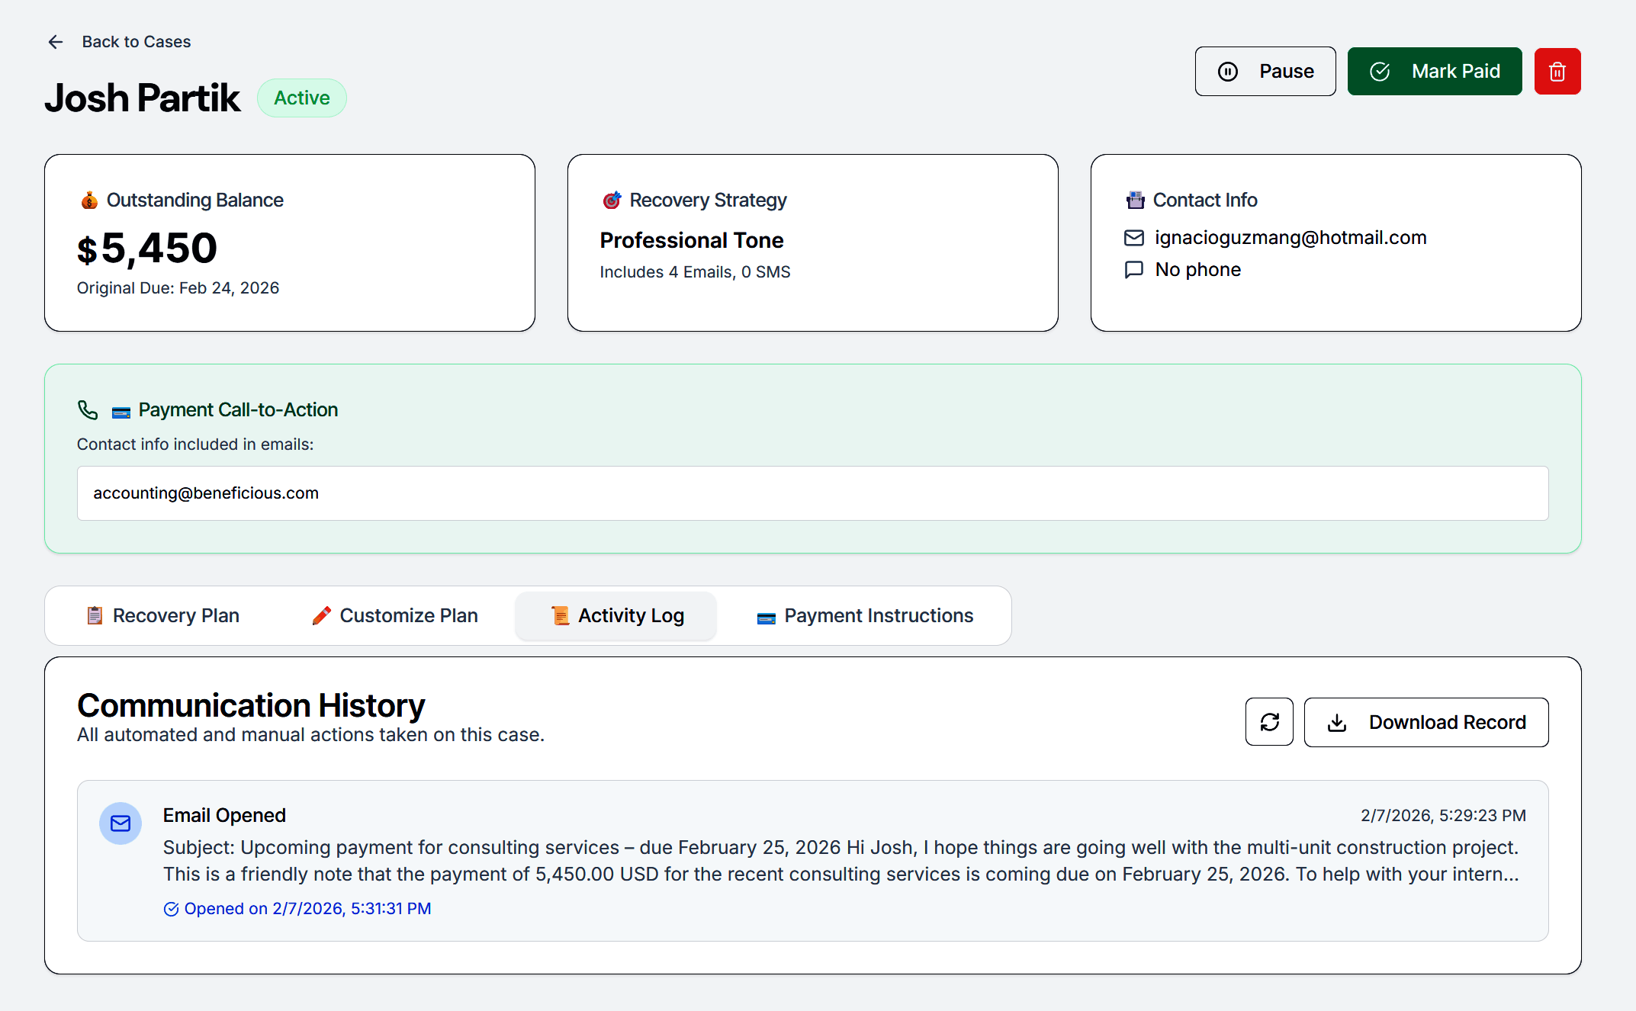The height and width of the screenshot is (1011, 1636).
Task: Switch to the Customize Plan tab
Action: (395, 616)
